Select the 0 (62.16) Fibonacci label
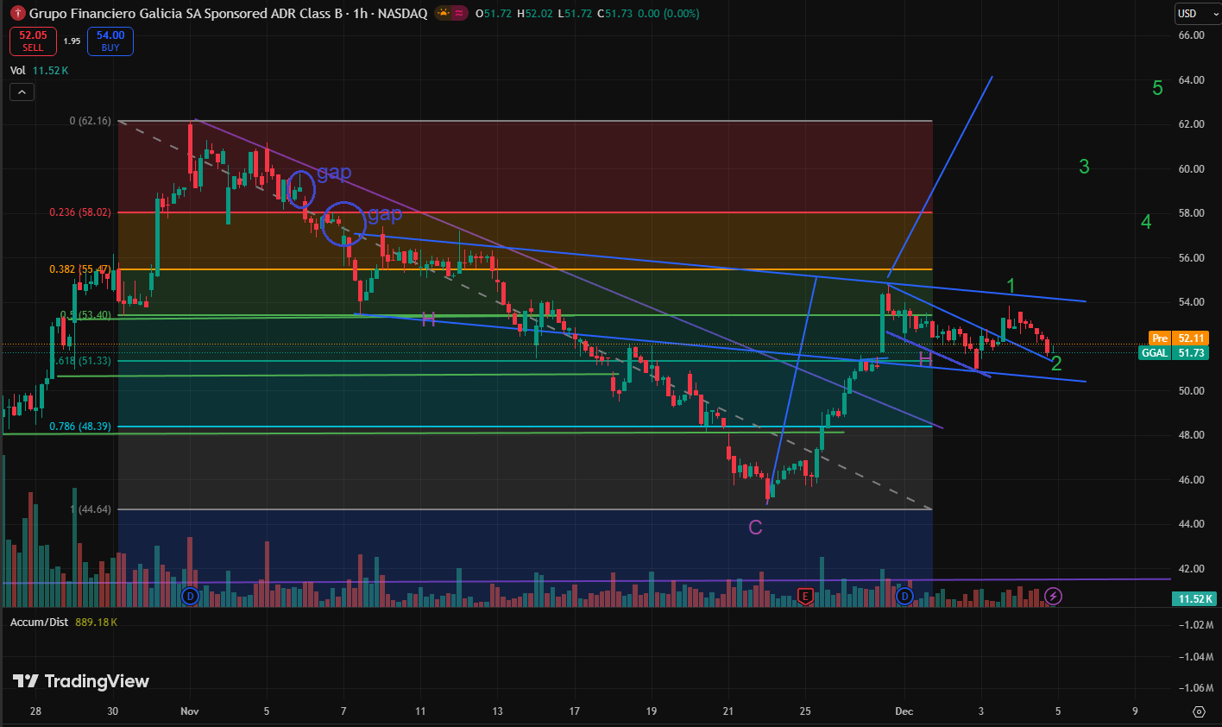Image resolution: width=1222 pixels, height=727 pixels. tap(91, 121)
